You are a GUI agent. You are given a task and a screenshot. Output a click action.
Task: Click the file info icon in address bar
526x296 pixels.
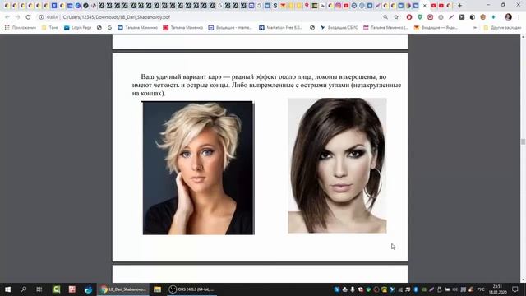41,17
